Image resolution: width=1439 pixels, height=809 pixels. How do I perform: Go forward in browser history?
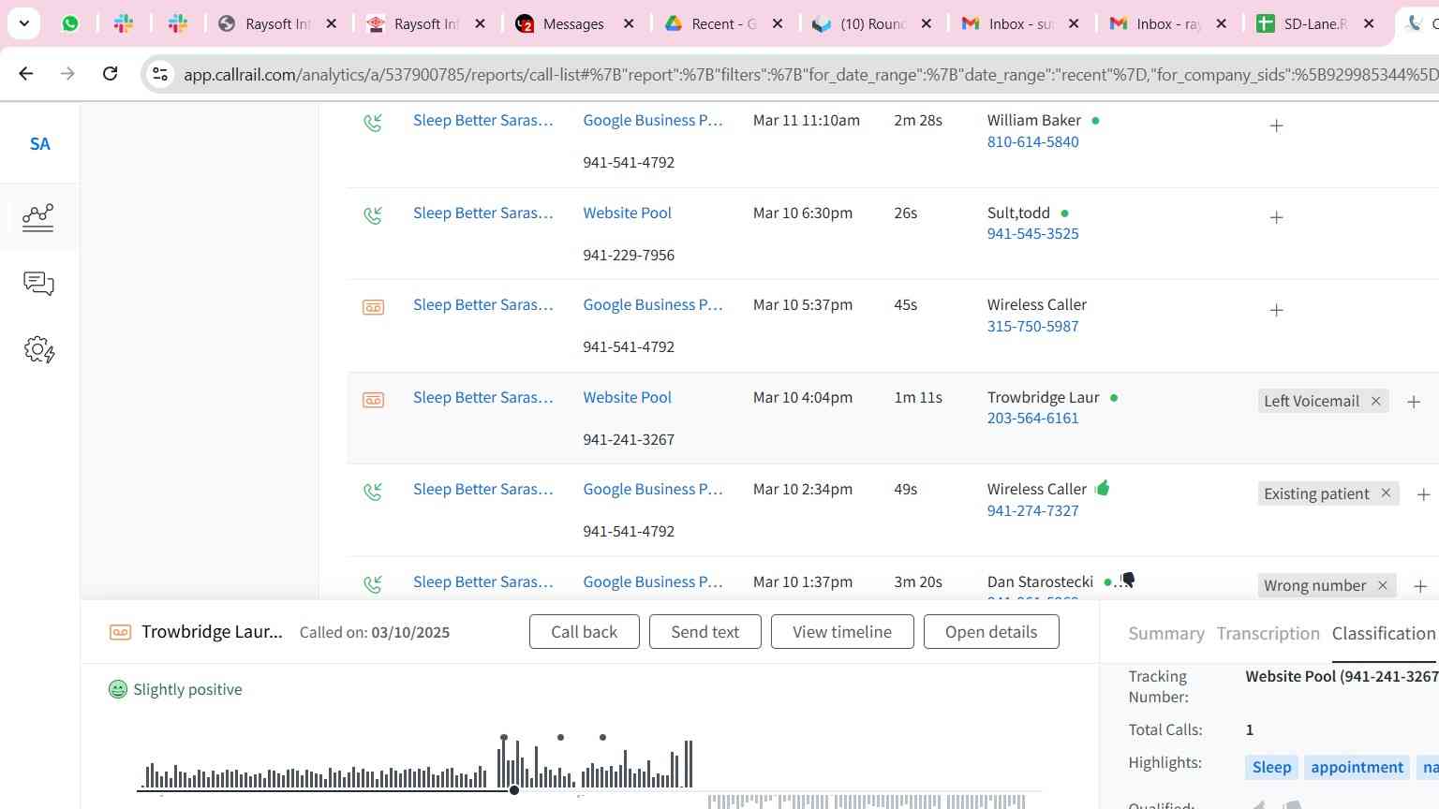(x=67, y=73)
